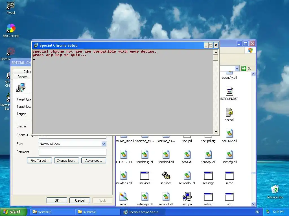
Task: Click the Find Target button
Action: tap(40, 160)
